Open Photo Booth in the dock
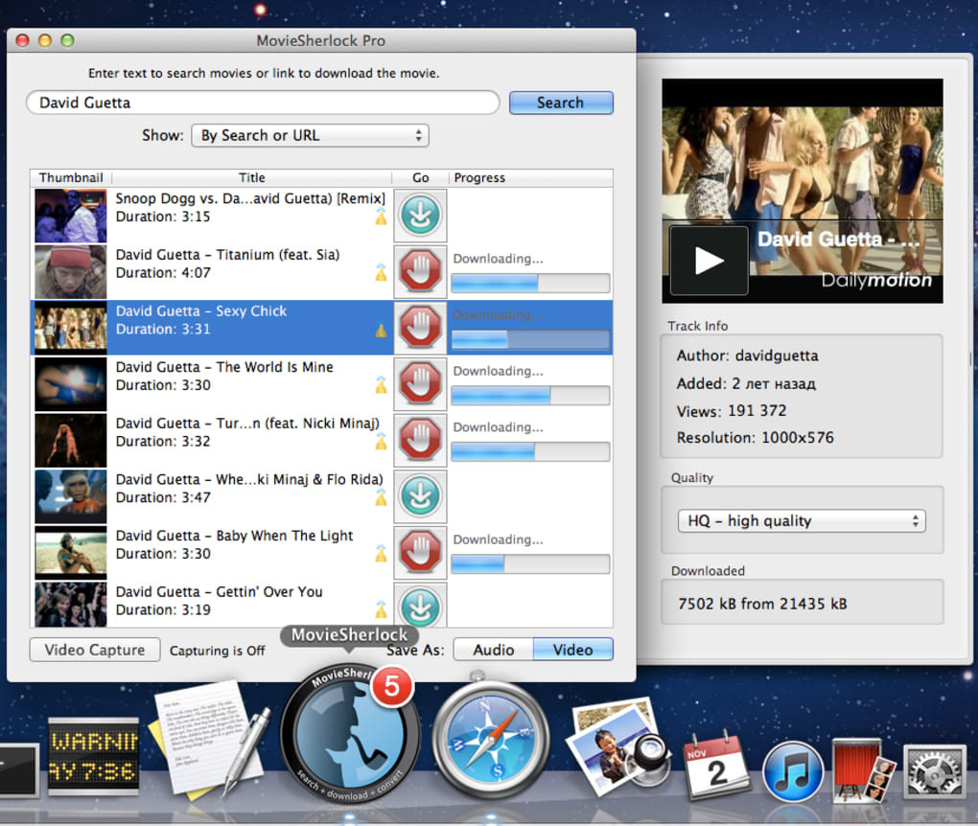 (864, 770)
